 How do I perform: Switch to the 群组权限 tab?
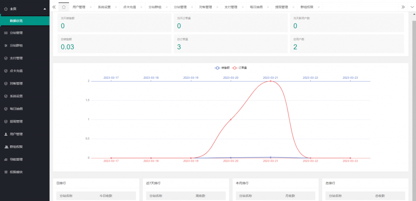coord(307,7)
